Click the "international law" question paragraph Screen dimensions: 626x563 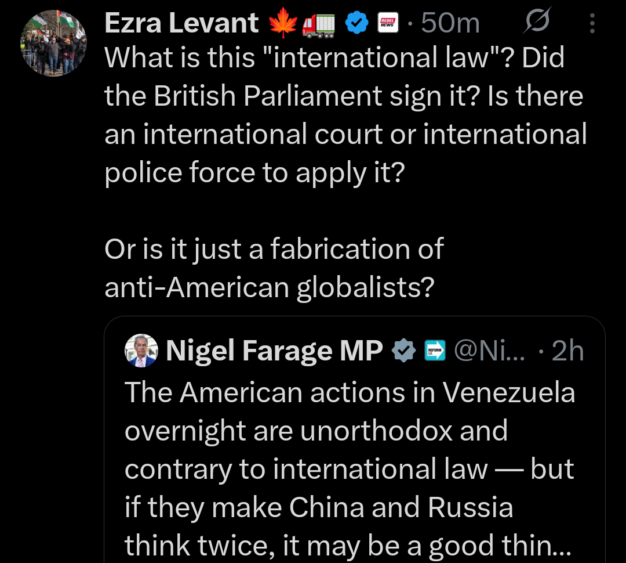[x=345, y=115]
